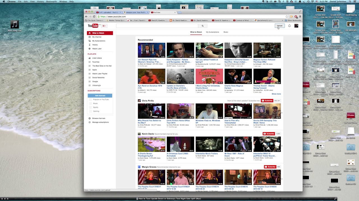Screen dimensions: 359x201
Task: Subscribe to the Margie Graves channel
Action: 270,167
